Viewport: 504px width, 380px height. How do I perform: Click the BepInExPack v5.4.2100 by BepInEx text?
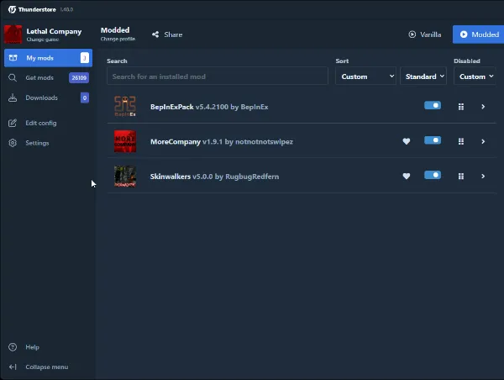pos(209,107)
